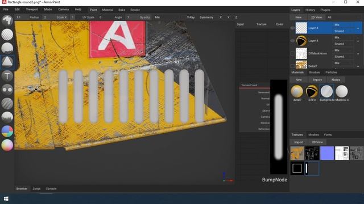Image resolution: width=364 pixels, height=204 pixels.
Task: Click the plus icon on D7MaskNorm layer
Action: point(358,54)
